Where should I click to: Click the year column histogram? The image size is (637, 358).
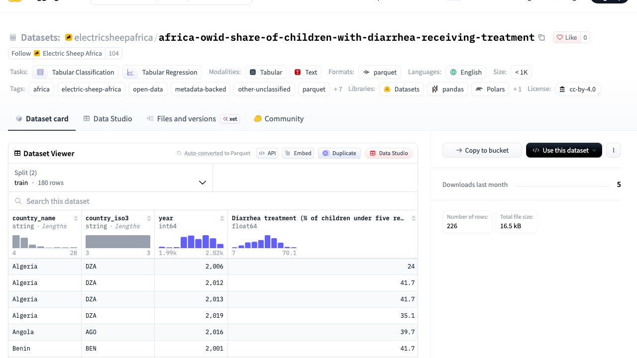click(x=191, y=241)
